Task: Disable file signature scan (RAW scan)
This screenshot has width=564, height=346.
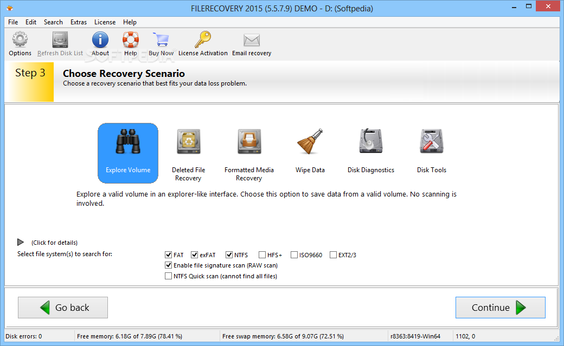Action: pyautogui.click(x=168, y=265)
